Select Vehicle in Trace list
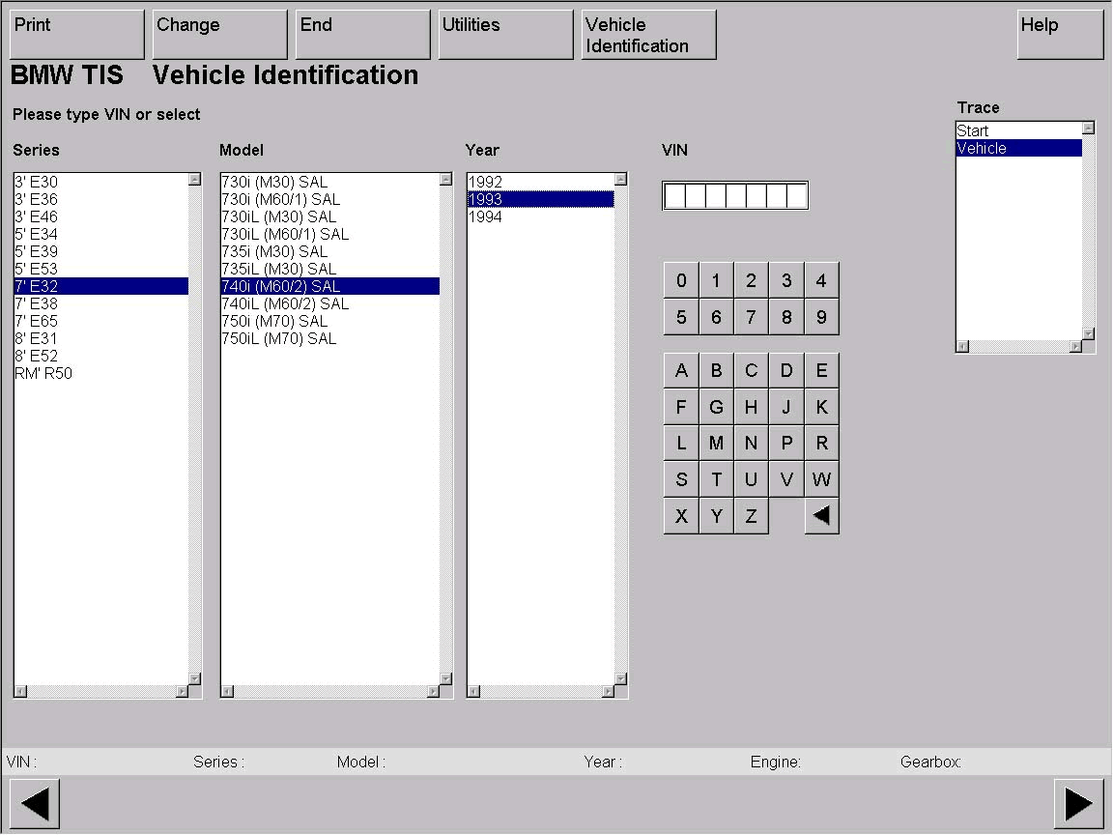The height and width of the screenshot is (835, 1113). click(1018, 148)
